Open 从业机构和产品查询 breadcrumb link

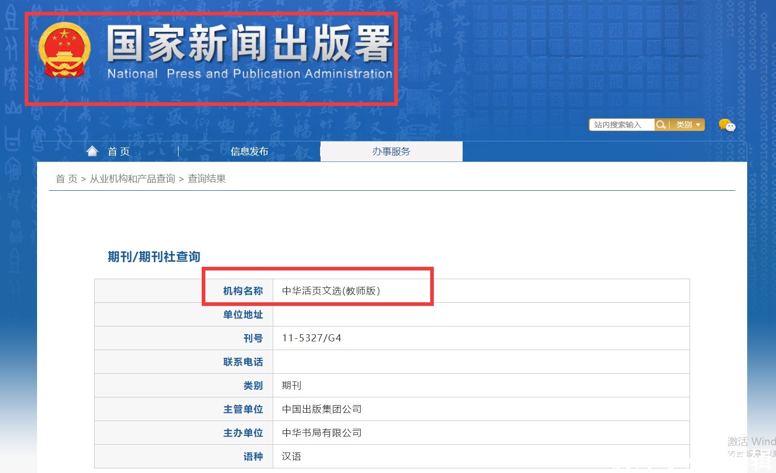pyautogui.click(x=132, y=179)
